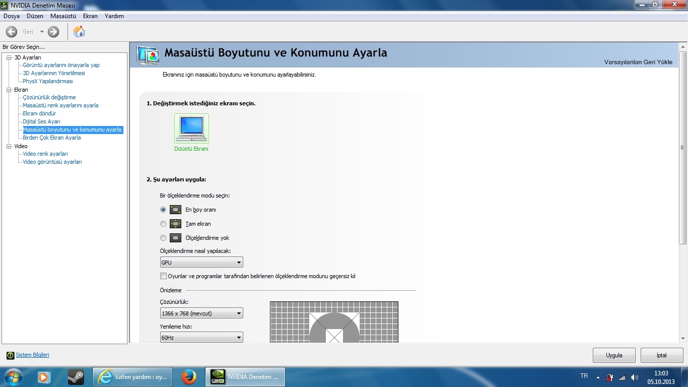Collapse the Ekran tree node

coord(9,90)
